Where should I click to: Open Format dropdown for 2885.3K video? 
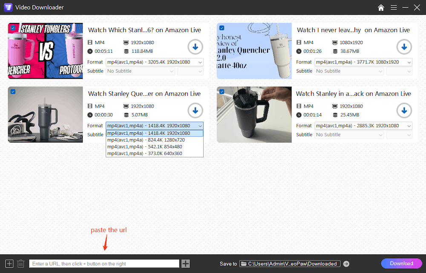click(x=363, y=126)
